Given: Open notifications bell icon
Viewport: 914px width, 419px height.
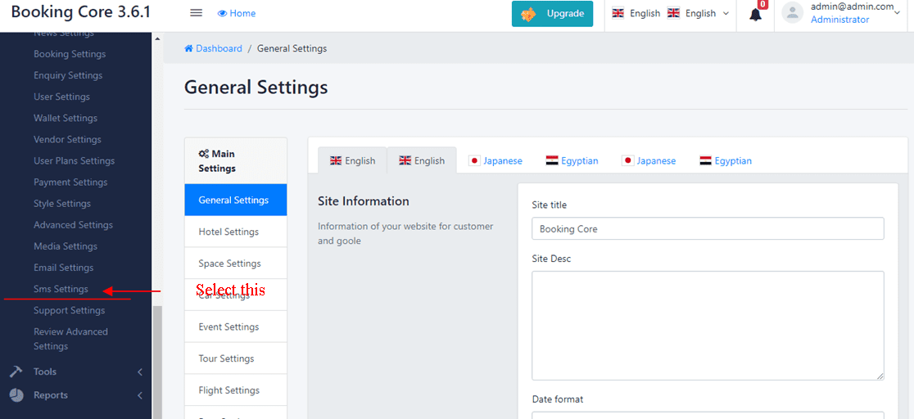Looking at the screenshot, I should [x=755, y=14].
